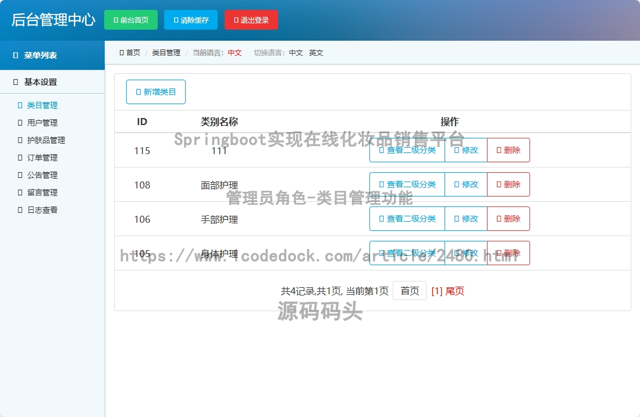Viewport: 640px width, 417px height.
Task: Click the current language 中文 in red
Action: coord(234,53)
